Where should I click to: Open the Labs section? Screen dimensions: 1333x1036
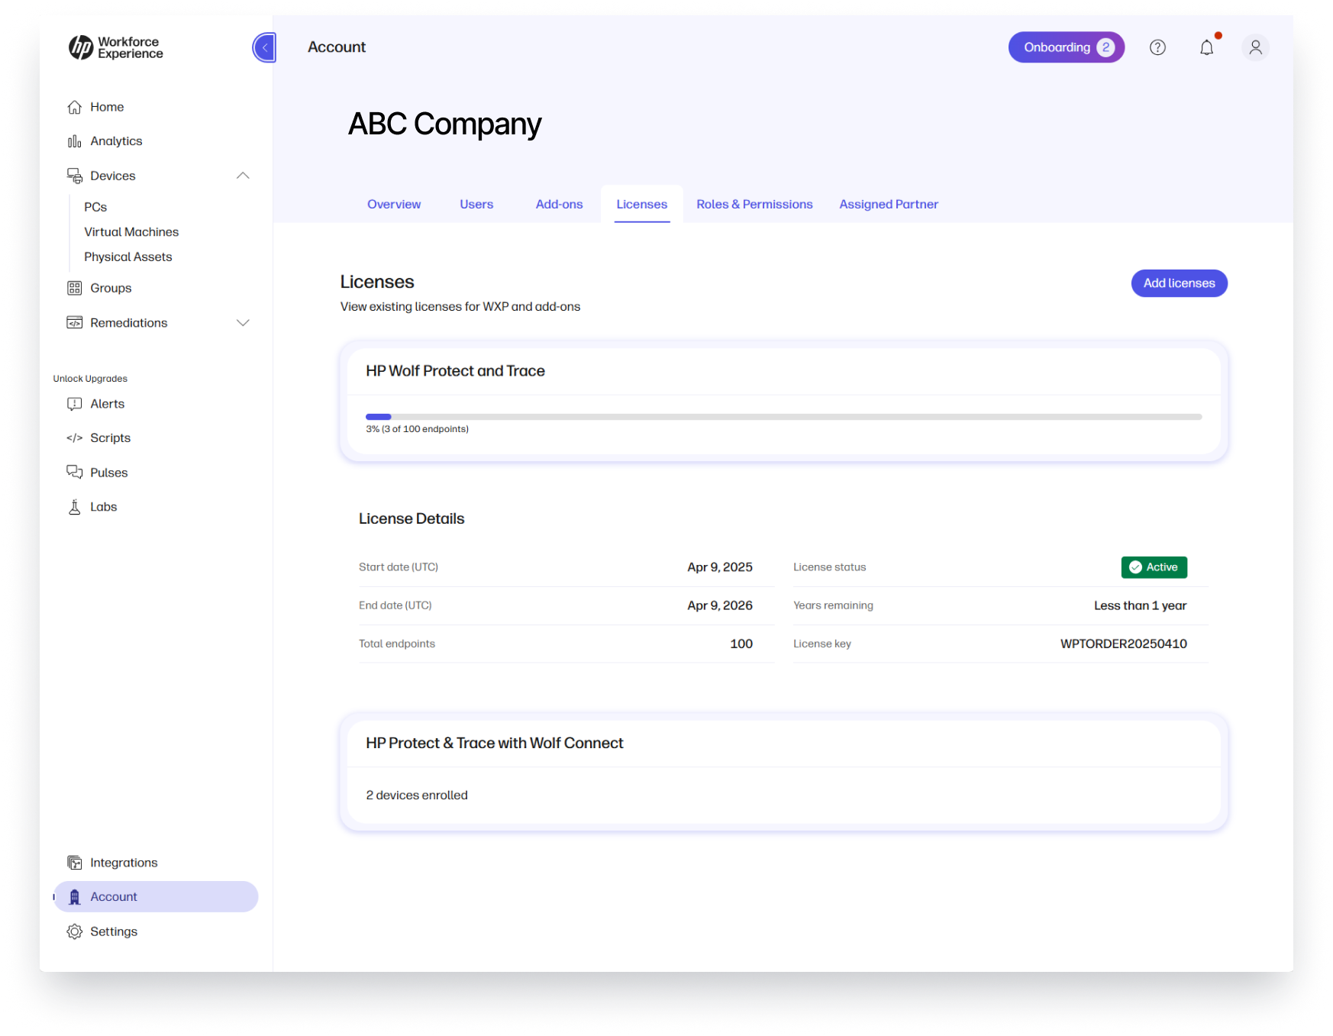click(x=103, y=506)
